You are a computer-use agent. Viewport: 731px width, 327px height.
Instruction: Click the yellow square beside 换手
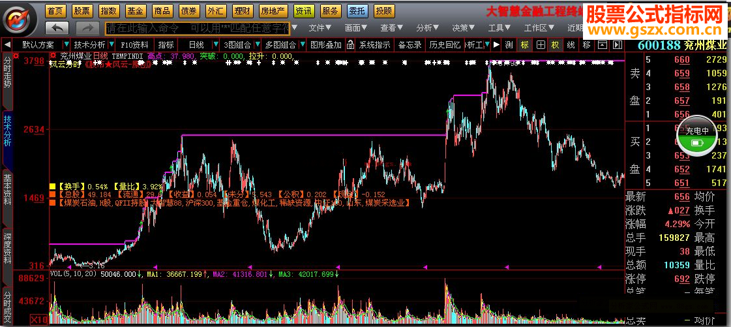click(52, 185)
